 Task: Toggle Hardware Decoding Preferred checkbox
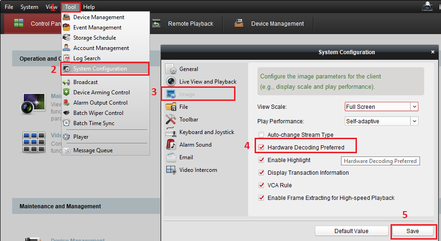coord(262,148)
